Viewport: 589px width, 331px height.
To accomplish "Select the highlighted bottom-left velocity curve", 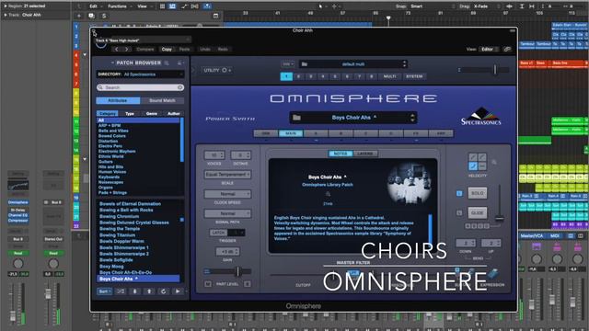I will pos(472,165).
